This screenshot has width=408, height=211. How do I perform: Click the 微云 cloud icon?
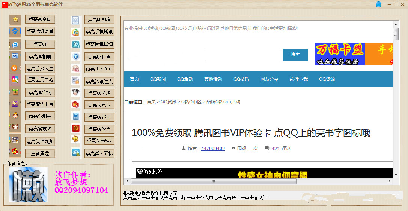click(x=75, y=152)
